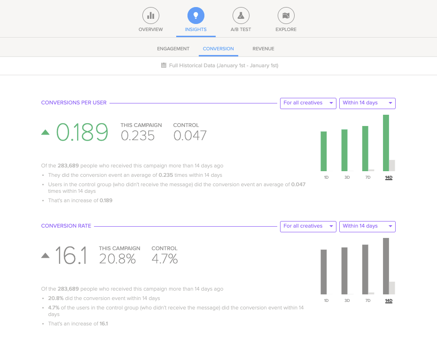Select the 1D label in the Conversions Per User chart
The width and height of the screenshot is (437, 340).
326,177
